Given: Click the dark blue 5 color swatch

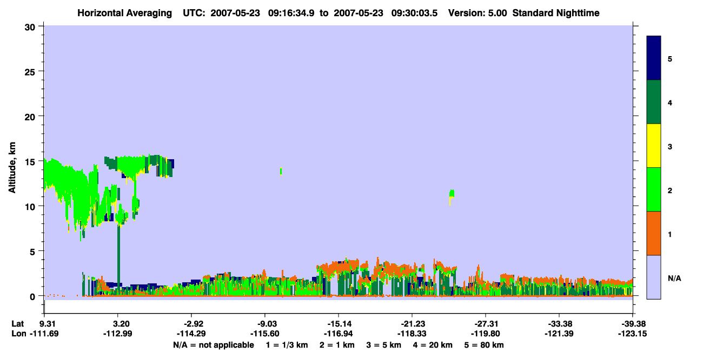Looking at the screenshot, I should [x=654, y=58].
